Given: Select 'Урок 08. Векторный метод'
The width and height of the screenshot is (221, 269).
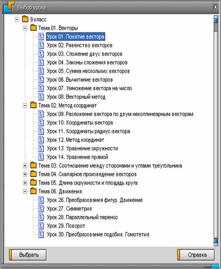Looking at the screenshot, I should click(76, 97).
